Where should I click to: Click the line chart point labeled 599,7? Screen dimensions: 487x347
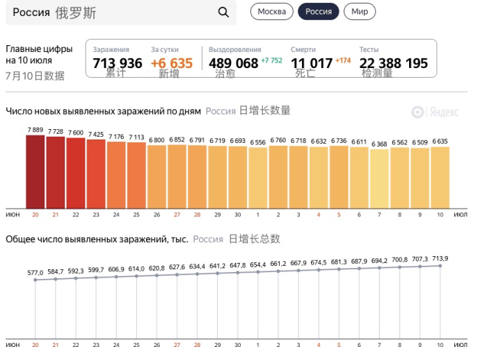point(96,278)
